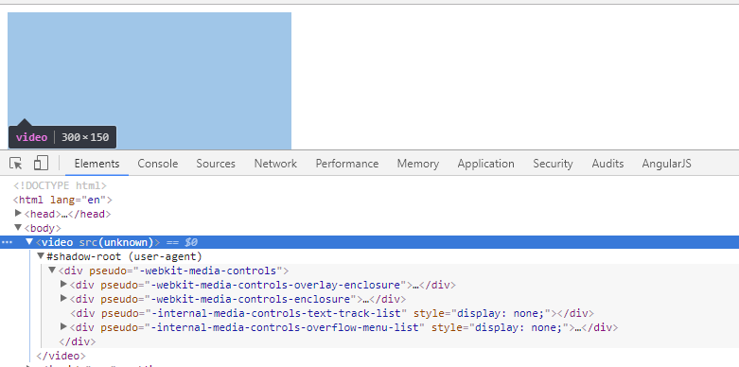Open the Application tab
The image size is (739, 367).
coord(485,164)
